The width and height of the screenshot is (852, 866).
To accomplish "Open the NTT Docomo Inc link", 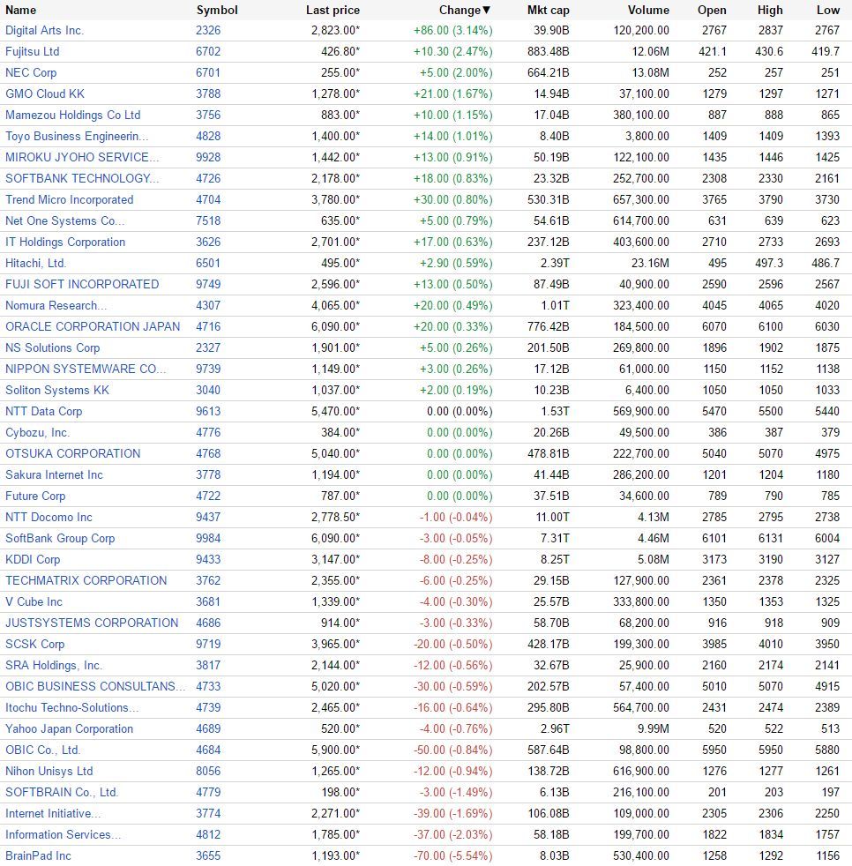I will (x=49, y=517).
